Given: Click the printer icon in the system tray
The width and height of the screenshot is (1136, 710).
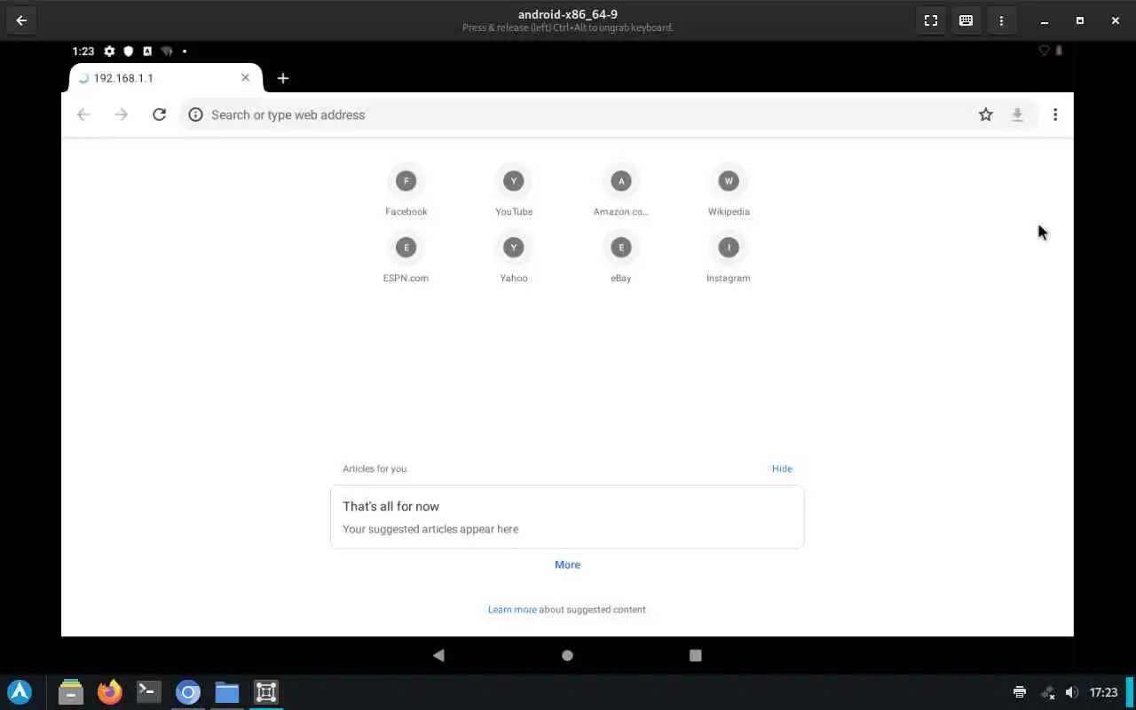Looking at the screenshot, I should pyautogui.click(x=1020, y=692).
